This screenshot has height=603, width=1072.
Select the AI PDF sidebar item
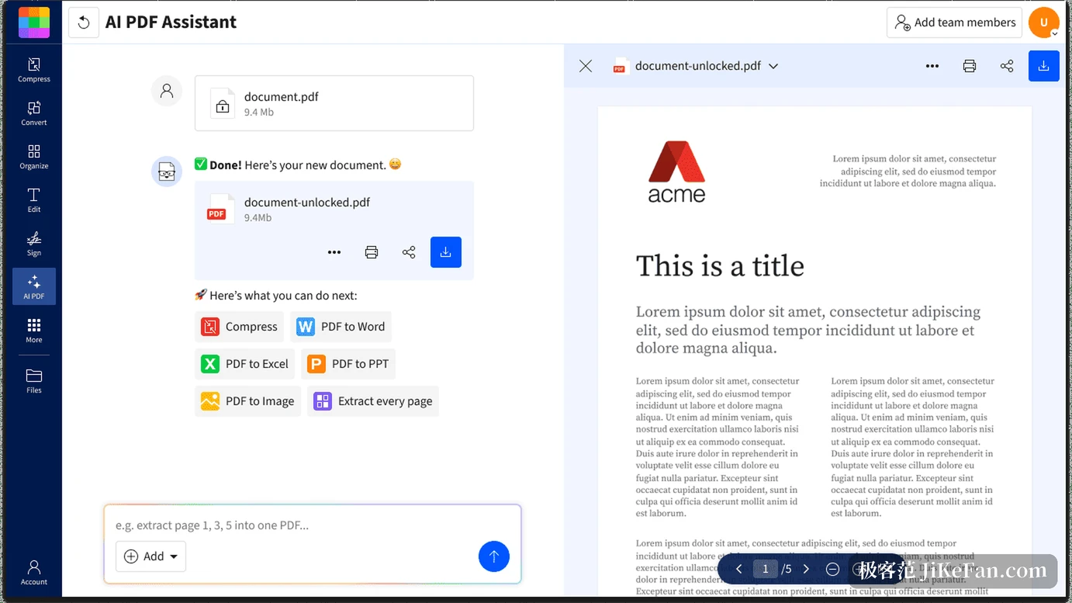[34, 286]
